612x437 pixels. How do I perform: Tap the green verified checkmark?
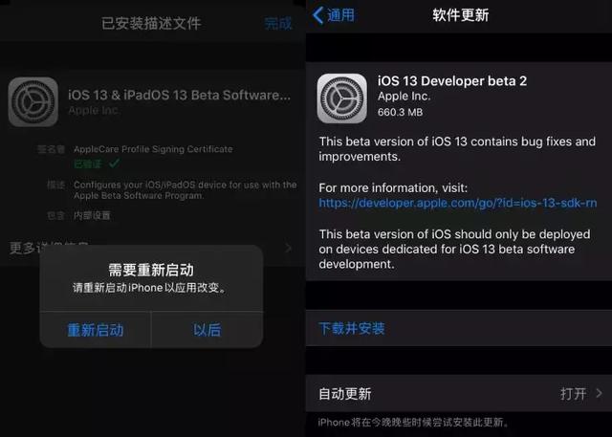click(115, 164)
